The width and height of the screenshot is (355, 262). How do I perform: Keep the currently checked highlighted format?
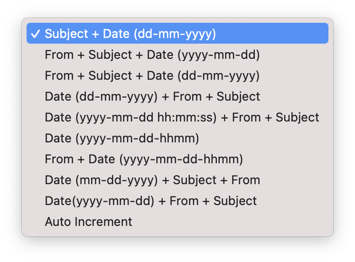tap(130, 34)
